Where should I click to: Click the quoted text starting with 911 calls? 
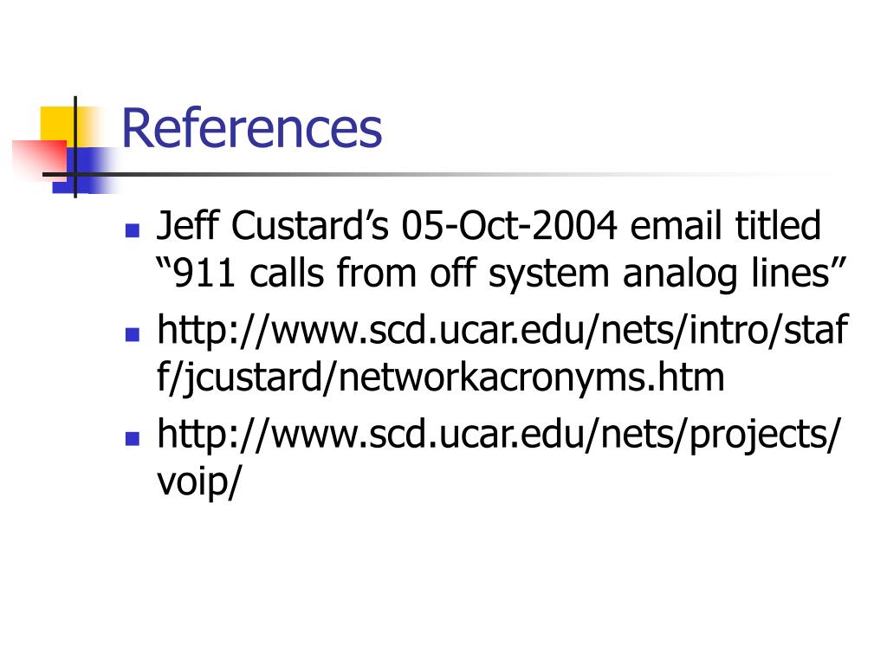tap(502, 273)
